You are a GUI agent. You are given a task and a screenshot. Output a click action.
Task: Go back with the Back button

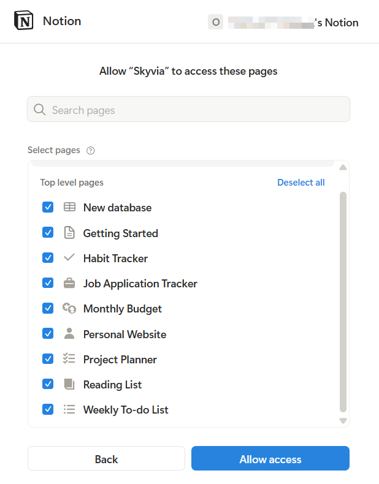click(106, 459)
